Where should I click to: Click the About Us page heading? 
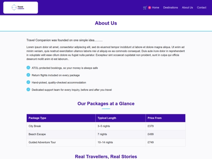(x=106, y=23)
